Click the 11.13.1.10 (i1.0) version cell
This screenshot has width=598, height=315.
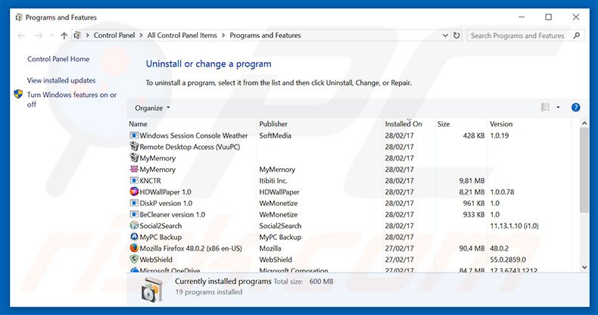(x=514, y=226)
